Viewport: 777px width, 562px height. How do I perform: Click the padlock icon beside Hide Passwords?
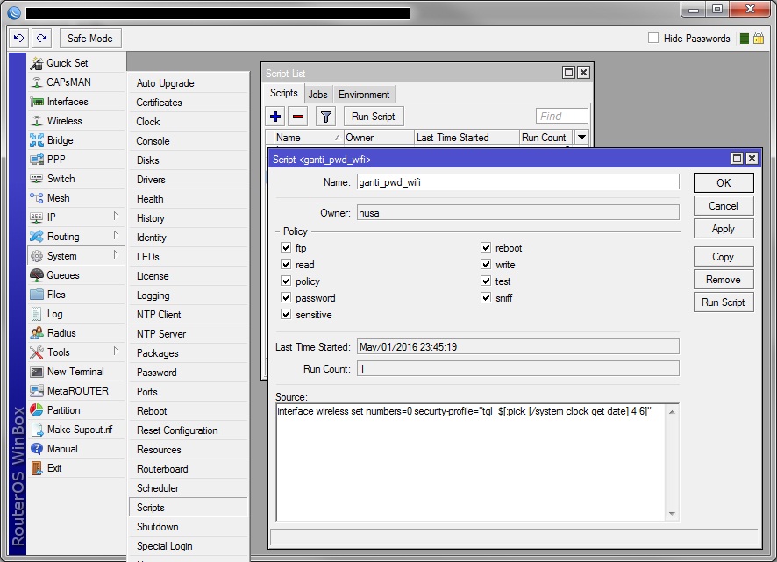pyautogui.click(x=756, y=38)
